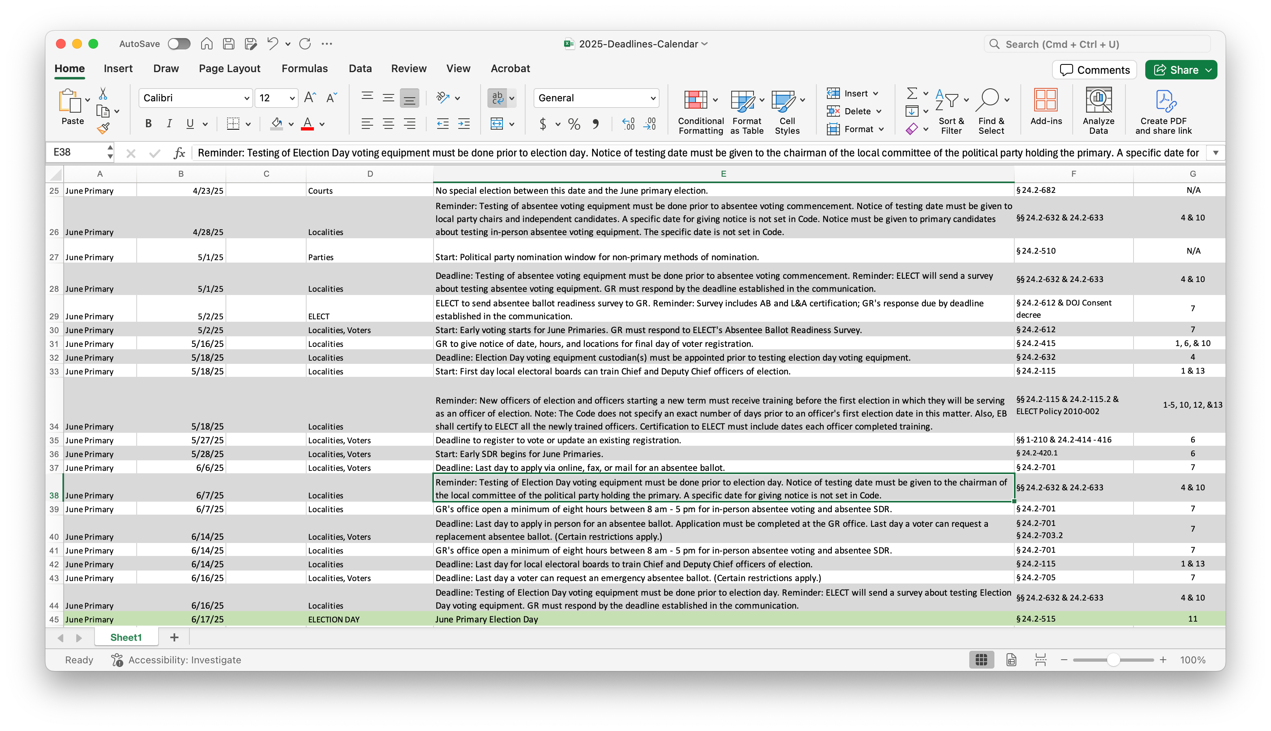Apply the Fill Color bucket
The width and height of the screenshot is (1271, 731).
[276, 124]
